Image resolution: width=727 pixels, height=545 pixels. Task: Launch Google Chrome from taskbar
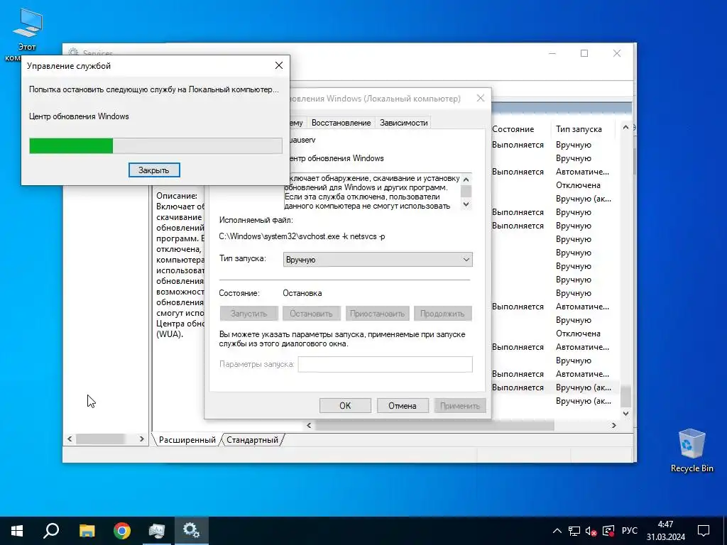point(122,531)
